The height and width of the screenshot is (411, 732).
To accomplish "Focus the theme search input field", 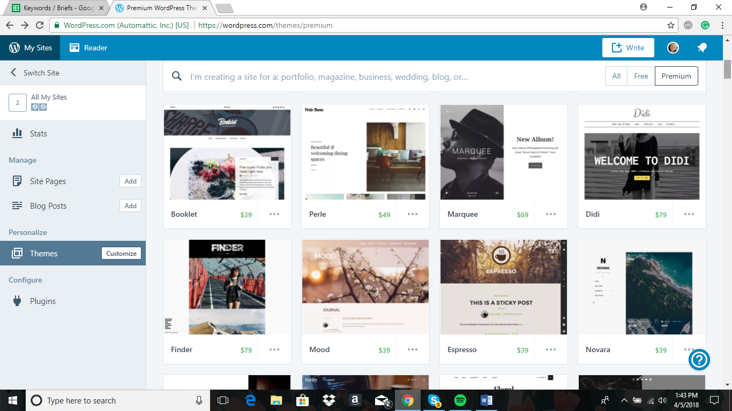I will point(394,77).
